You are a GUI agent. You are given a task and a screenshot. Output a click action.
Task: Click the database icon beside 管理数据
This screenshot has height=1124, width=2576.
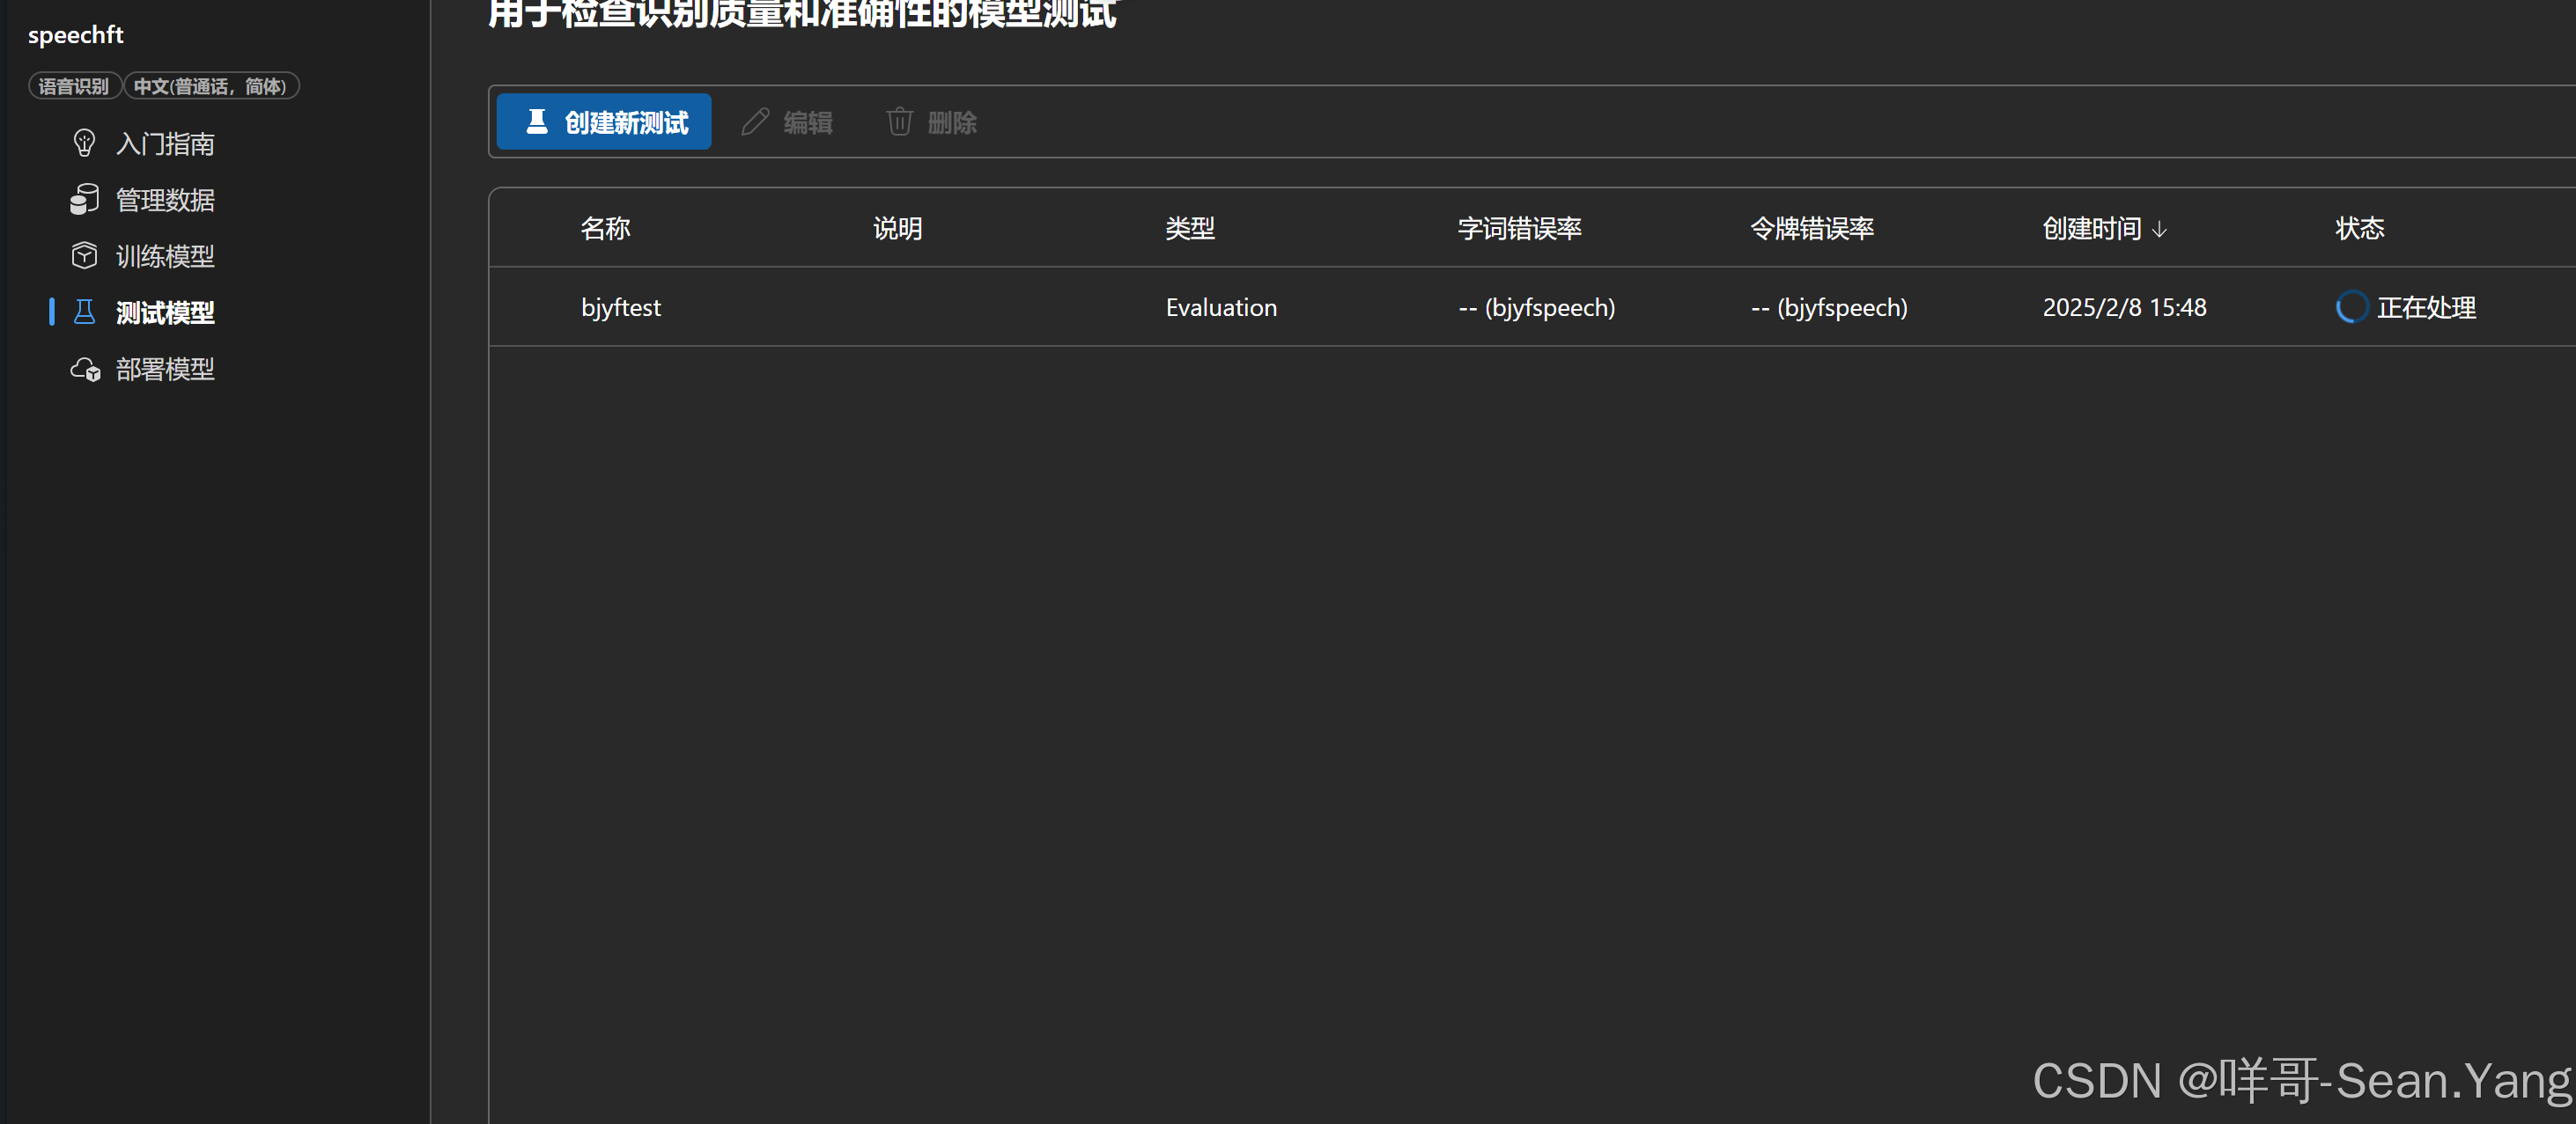(x=84, y=199)
